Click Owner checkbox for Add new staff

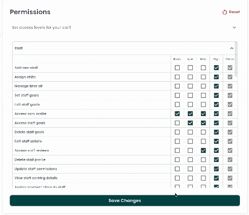tap(230, 68)
